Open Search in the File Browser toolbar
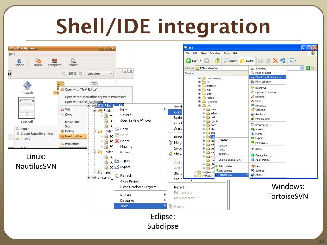This screenshot has height=245, width=327. pos(73,62)
